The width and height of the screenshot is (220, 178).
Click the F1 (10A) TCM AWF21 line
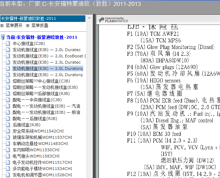[153, 34]
